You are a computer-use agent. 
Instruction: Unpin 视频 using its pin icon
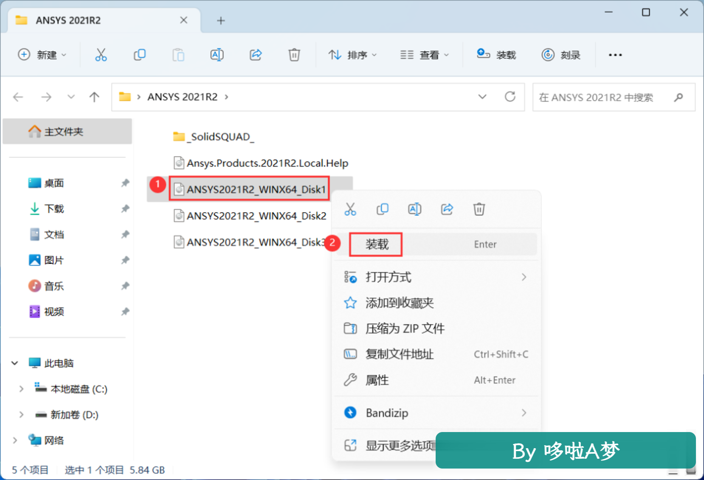click(125, 312)
